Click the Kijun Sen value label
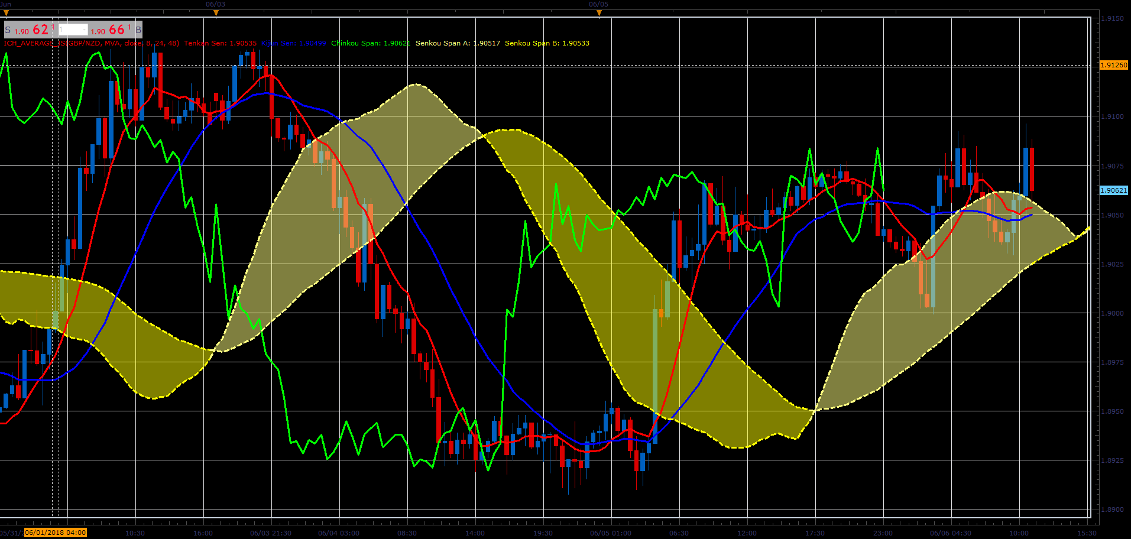Viewport: 1131px width, 539px height. [294, 43]
